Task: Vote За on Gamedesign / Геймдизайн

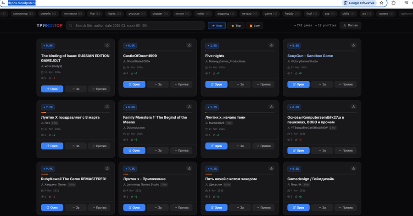Action: pos(322,208)
